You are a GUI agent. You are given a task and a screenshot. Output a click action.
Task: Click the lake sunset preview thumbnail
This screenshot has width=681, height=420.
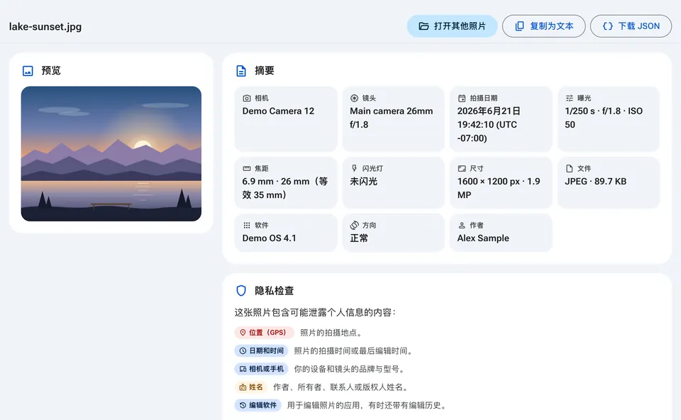111,154
